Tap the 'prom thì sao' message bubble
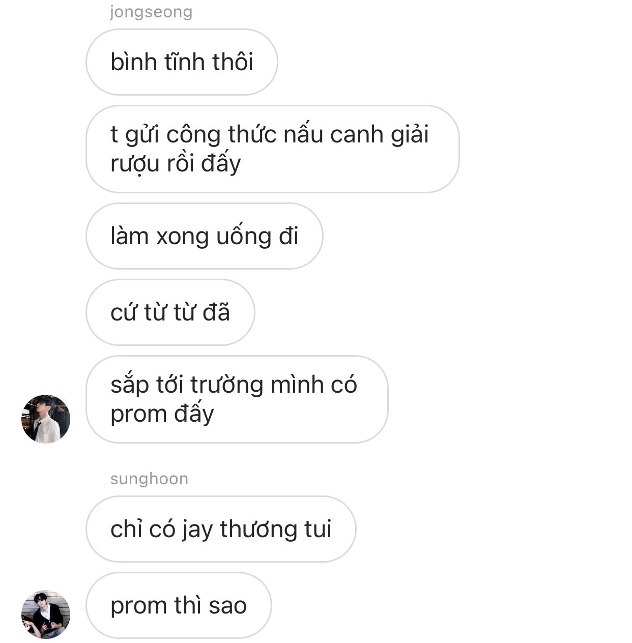Screen dimensions: 632x643 click(179, 605)
